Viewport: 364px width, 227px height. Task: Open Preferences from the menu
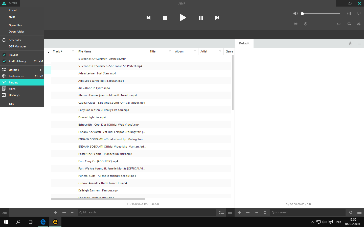pos(22,76)
